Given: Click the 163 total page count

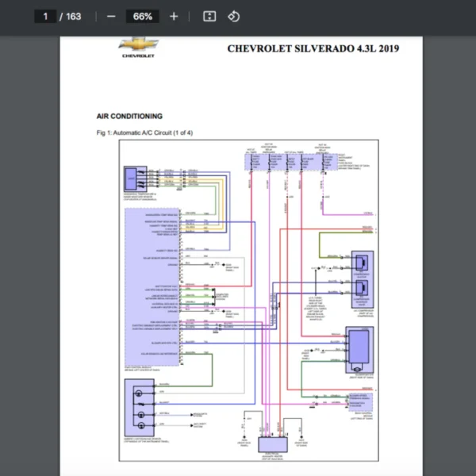Looking at the screenshot, I should pyautogui.click(x=74, y=16).
